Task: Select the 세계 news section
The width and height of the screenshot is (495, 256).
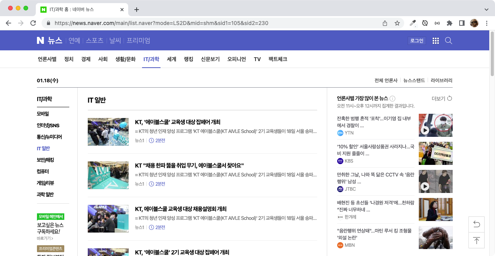Action: coord(172,59)
